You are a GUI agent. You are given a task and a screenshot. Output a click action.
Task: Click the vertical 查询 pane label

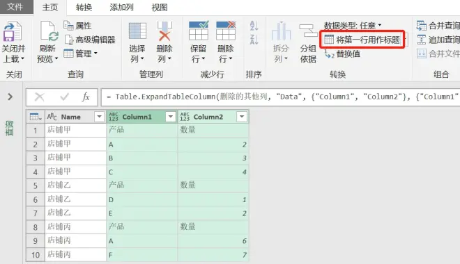tap(9, 128)
